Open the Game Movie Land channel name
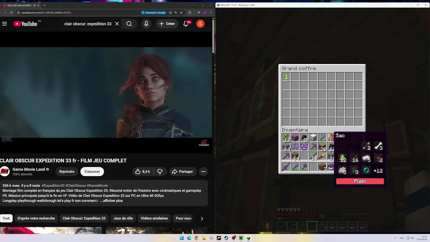This screenshot has width=430, height=242. click(29, 169)
